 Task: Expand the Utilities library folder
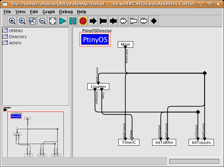pyautogui.click(x=12, y=30)
